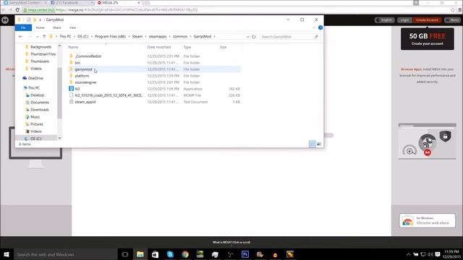Viewport: 463px width, 260px height.
Task: Open the Share ribbon tab
Action: click(x=56, y=27)
